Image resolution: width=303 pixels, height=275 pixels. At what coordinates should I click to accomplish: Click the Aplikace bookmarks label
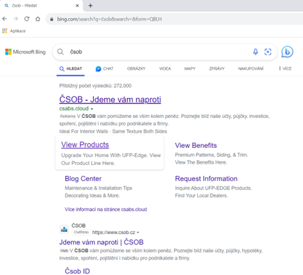[18, 31]
